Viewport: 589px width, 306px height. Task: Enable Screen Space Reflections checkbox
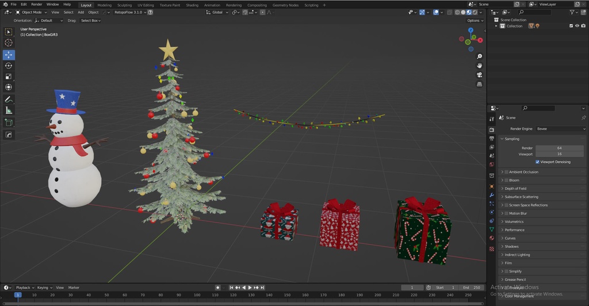[506, 205]
